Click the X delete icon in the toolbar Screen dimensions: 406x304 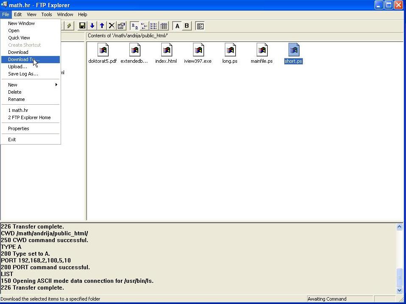pos(112,26)
